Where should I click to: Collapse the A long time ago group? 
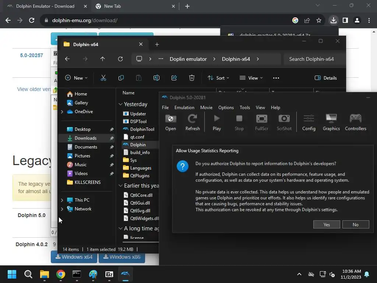[120, 228]
